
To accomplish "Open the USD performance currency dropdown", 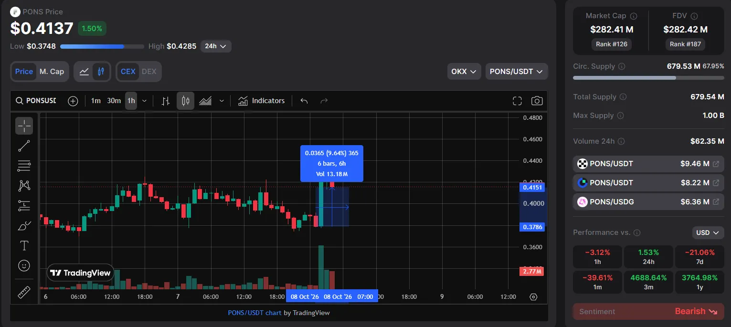I will 708,233.
